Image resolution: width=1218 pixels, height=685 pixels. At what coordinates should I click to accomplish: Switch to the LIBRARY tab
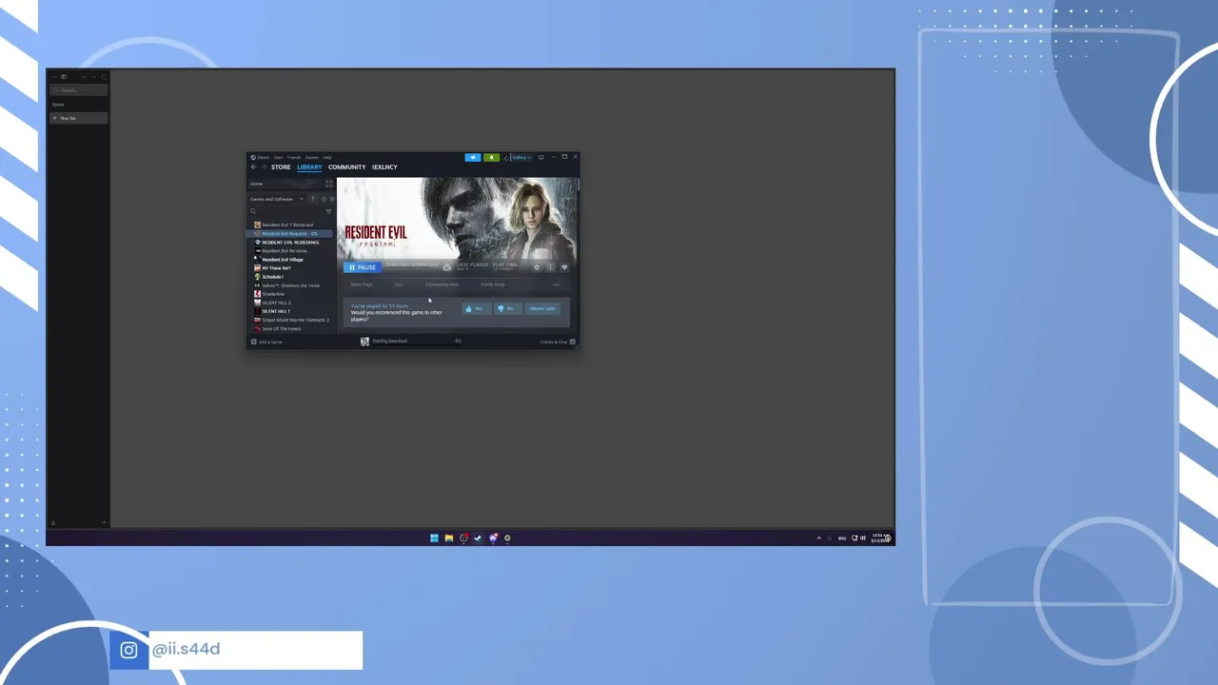pos(309,167)
